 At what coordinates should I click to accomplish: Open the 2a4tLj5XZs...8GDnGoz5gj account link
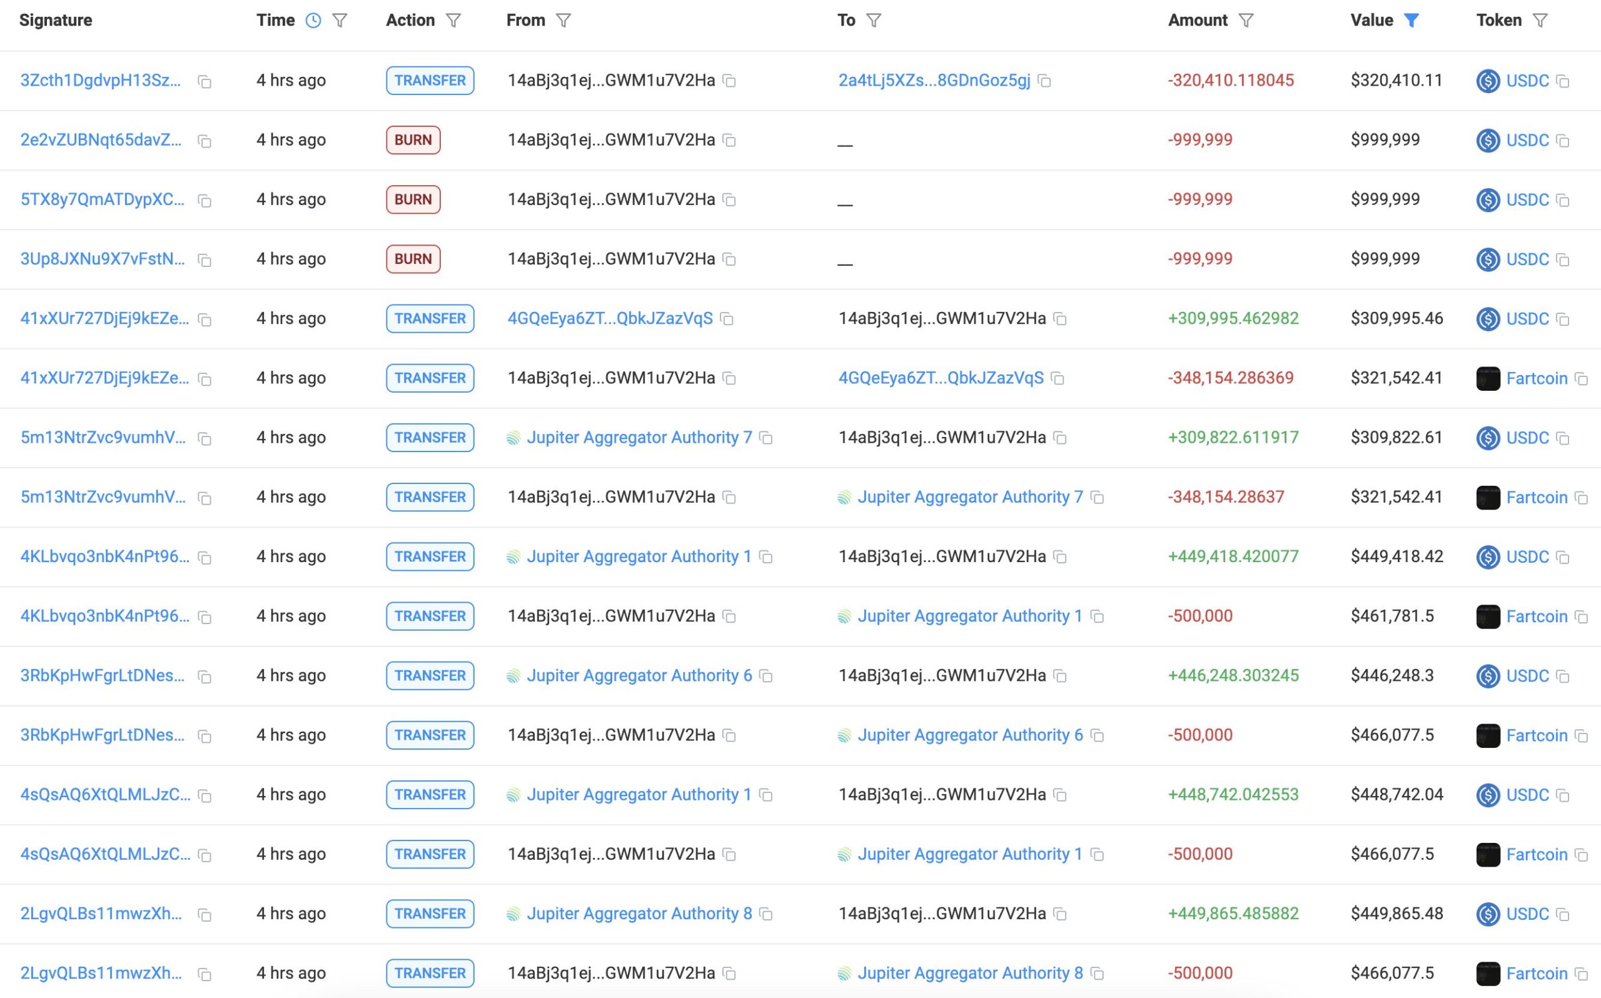coord(934,81)
